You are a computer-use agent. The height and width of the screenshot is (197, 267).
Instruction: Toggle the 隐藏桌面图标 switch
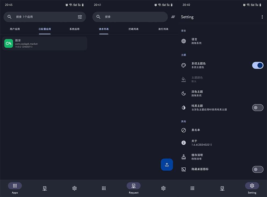point(258,169)
